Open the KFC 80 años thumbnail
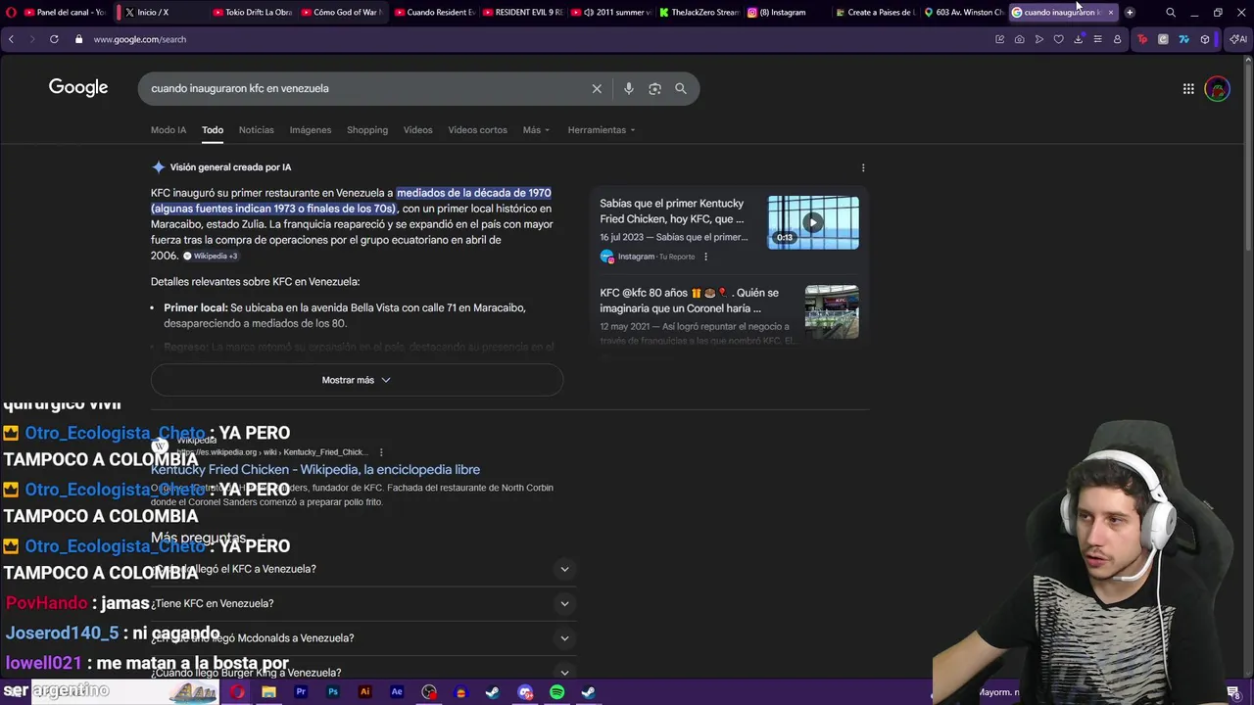This screenshot has width=1254, height=705. pyautogui.click(x=832, y=311)
